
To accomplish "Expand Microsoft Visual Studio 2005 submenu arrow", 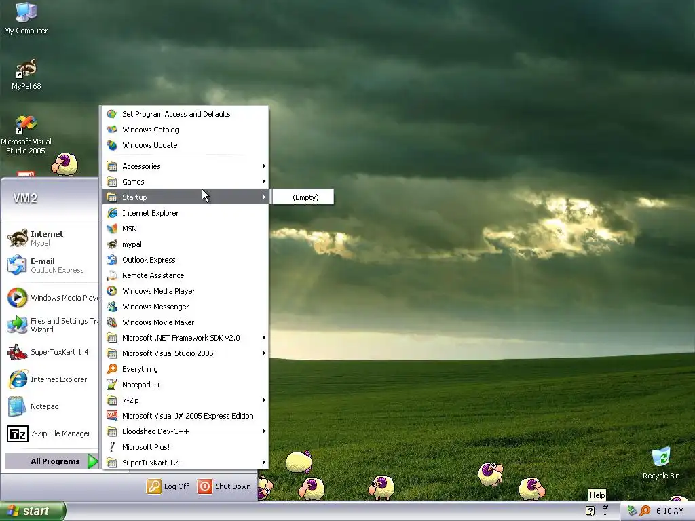I will pos(264,353).
